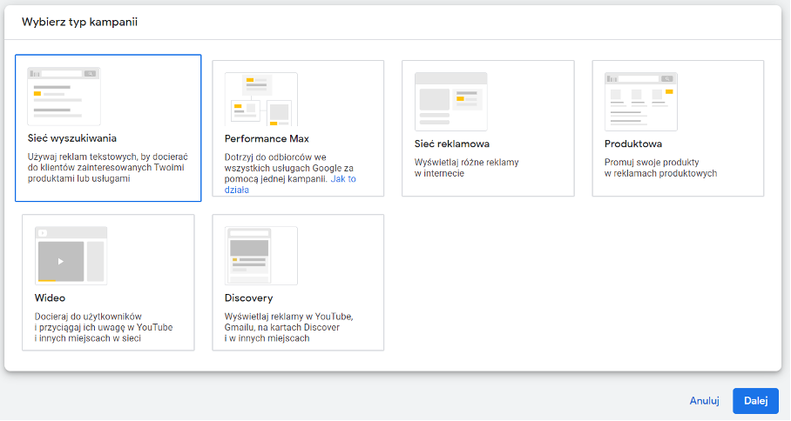Click the 'Produktowa' title text
The width and height of the screenshot is (791, 421).
tap(633, 144)
